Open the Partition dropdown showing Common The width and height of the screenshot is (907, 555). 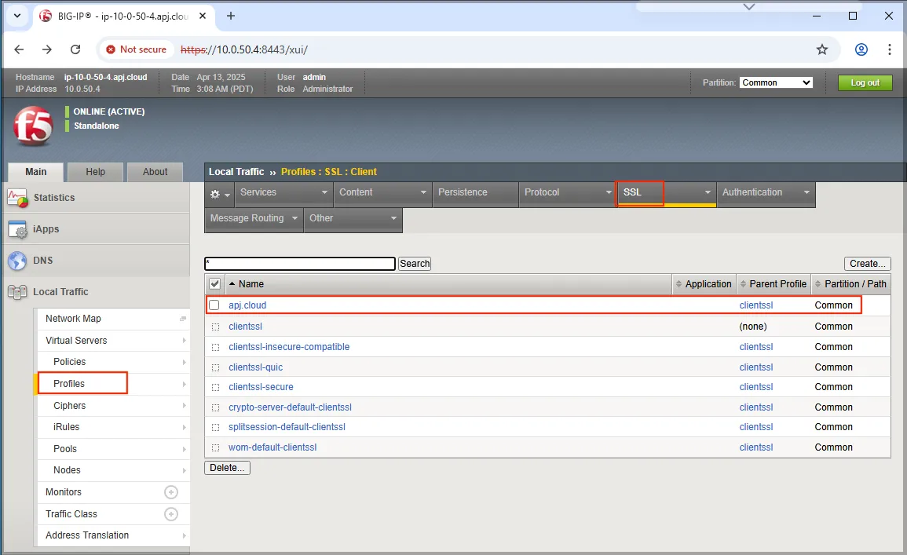click(x=776, y=82)
